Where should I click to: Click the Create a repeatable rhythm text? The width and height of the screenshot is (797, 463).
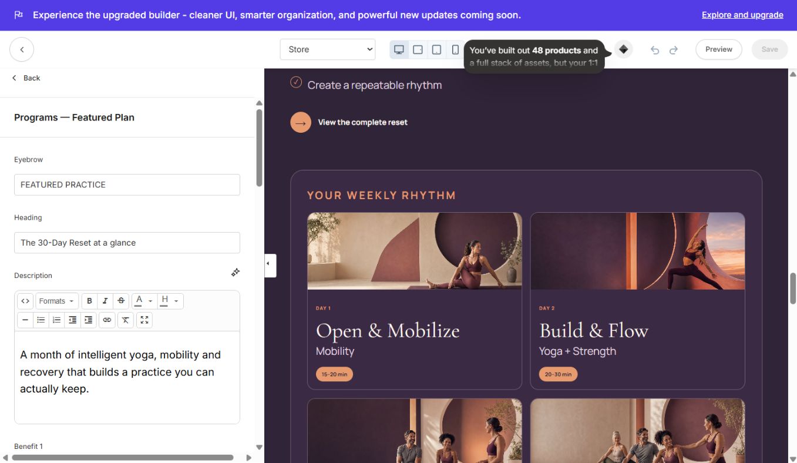tap(375, 85)
